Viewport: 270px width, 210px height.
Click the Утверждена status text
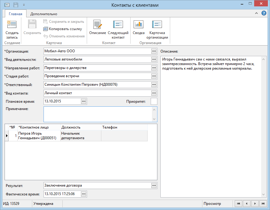click(43, 204)
